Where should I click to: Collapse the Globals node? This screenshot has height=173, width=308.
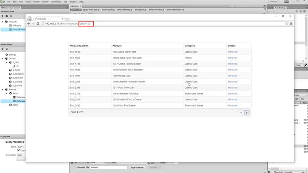tap(3, 59)
